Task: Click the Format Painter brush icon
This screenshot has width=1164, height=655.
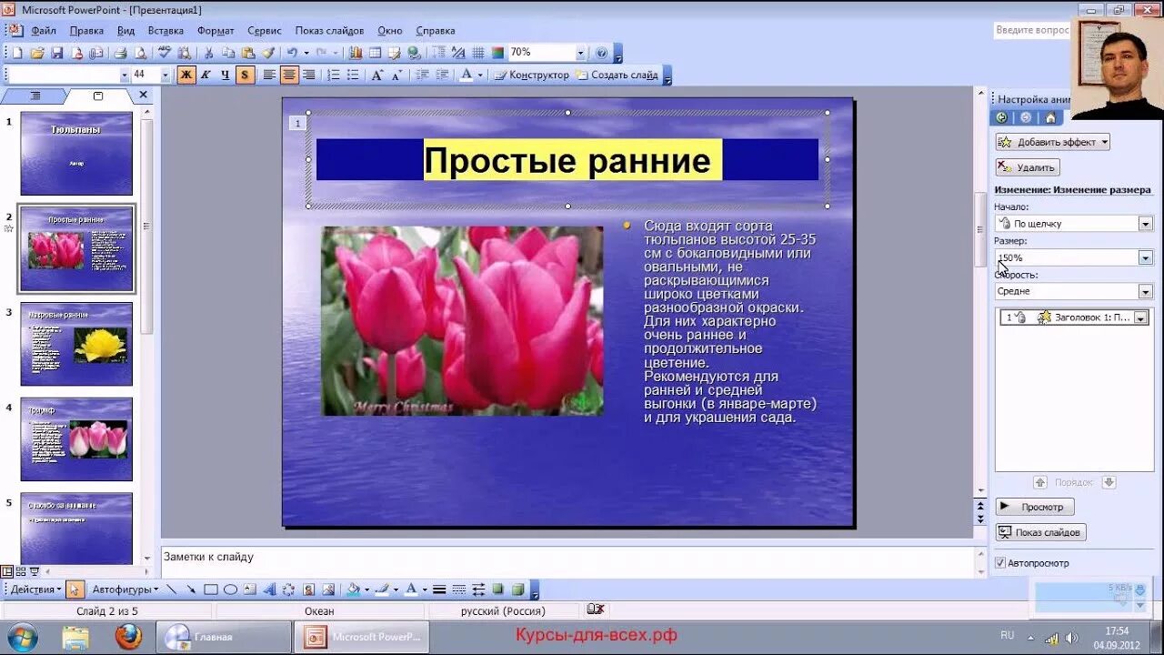Action: [x=268, y=53]
